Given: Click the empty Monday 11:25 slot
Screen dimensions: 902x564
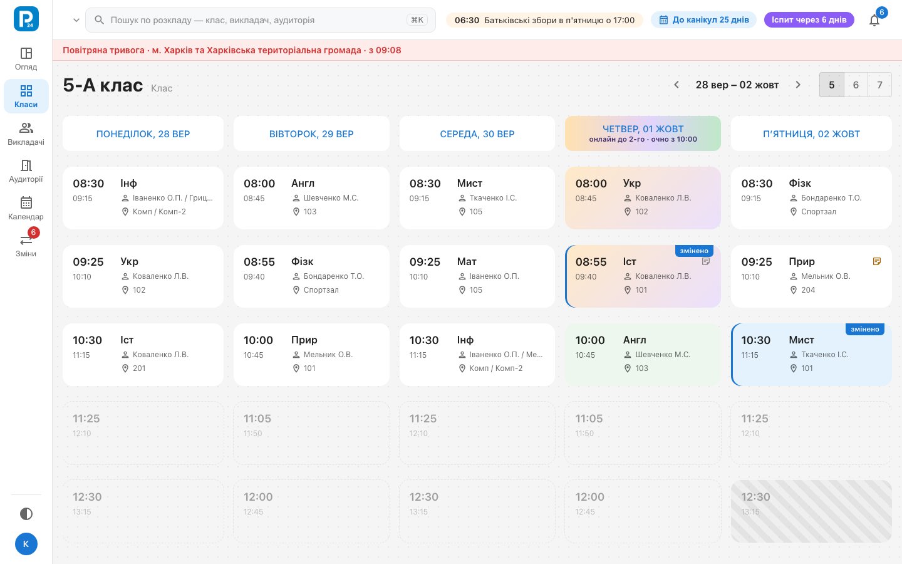Looking at the screenshot, I should [x=143, y=433].
